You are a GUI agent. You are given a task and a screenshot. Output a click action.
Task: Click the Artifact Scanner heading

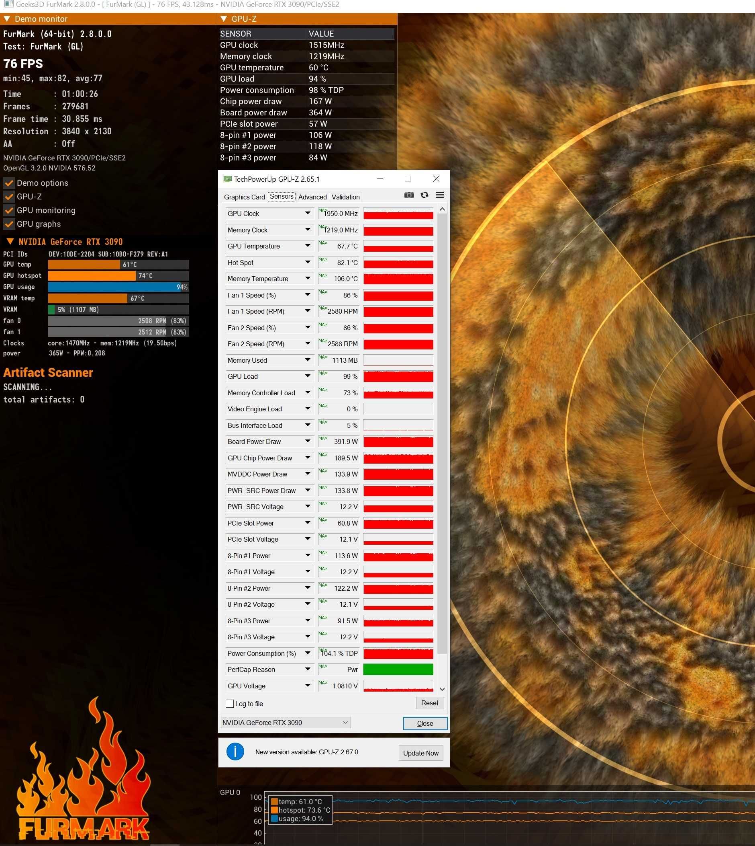click(x=48, y=373)
